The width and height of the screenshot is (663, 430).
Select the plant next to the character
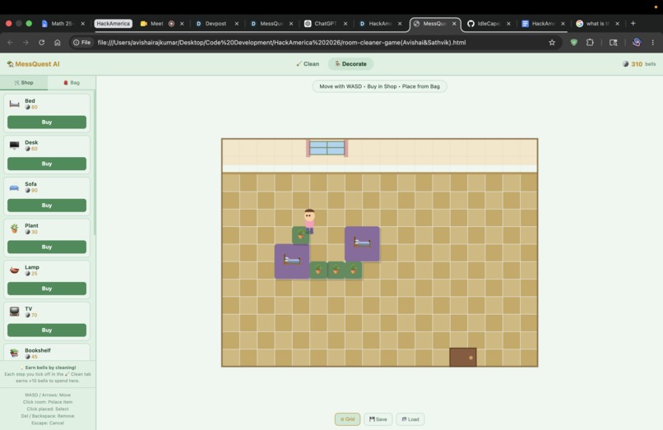[300, 235]
